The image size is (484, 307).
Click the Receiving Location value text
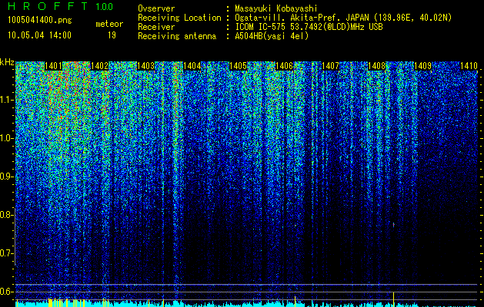343,18
